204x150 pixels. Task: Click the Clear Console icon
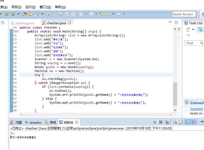(175, 122)
